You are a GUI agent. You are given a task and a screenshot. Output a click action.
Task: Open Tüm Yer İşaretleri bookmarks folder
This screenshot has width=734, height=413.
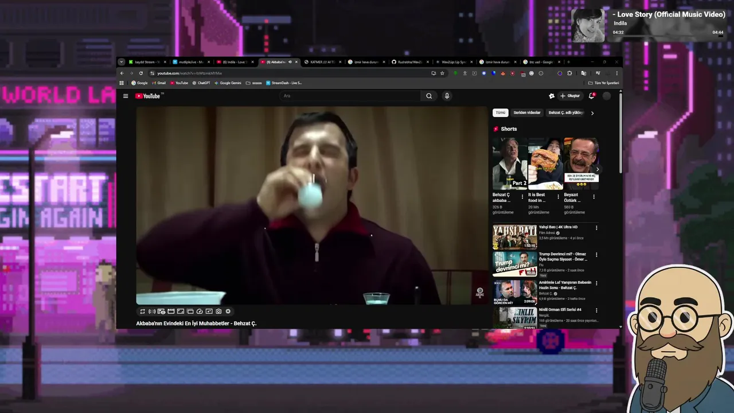point(603,83)
